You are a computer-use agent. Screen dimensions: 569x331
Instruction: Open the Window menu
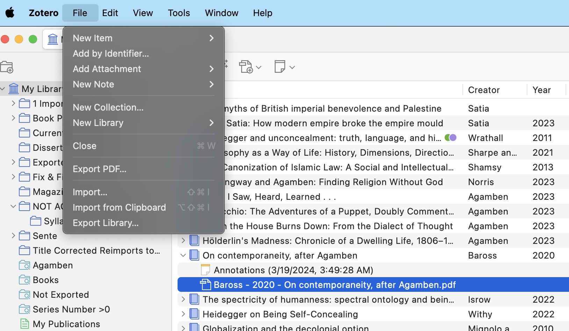coord(222,13)
